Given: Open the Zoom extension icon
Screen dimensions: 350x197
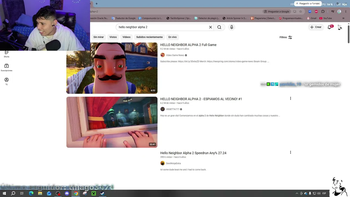Looking at the screenshot, I should (x=310, y=11).
